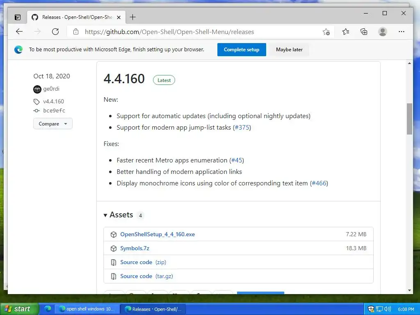Click the scrollbar up arrow
420x315 pixels.
click(409, 64)
